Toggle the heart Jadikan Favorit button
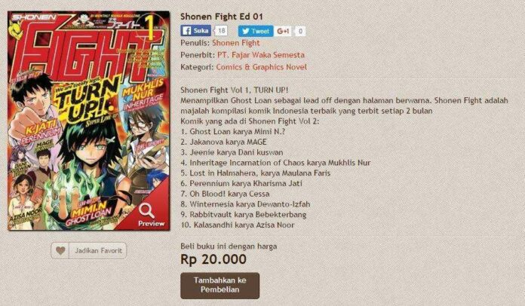Image resolution: width=525 pixels, height=306 pixels. pyautogui.click(x=89, y=250)
